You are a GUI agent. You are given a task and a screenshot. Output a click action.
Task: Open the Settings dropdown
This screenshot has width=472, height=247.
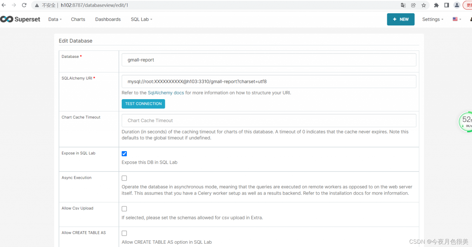point(433,19)
